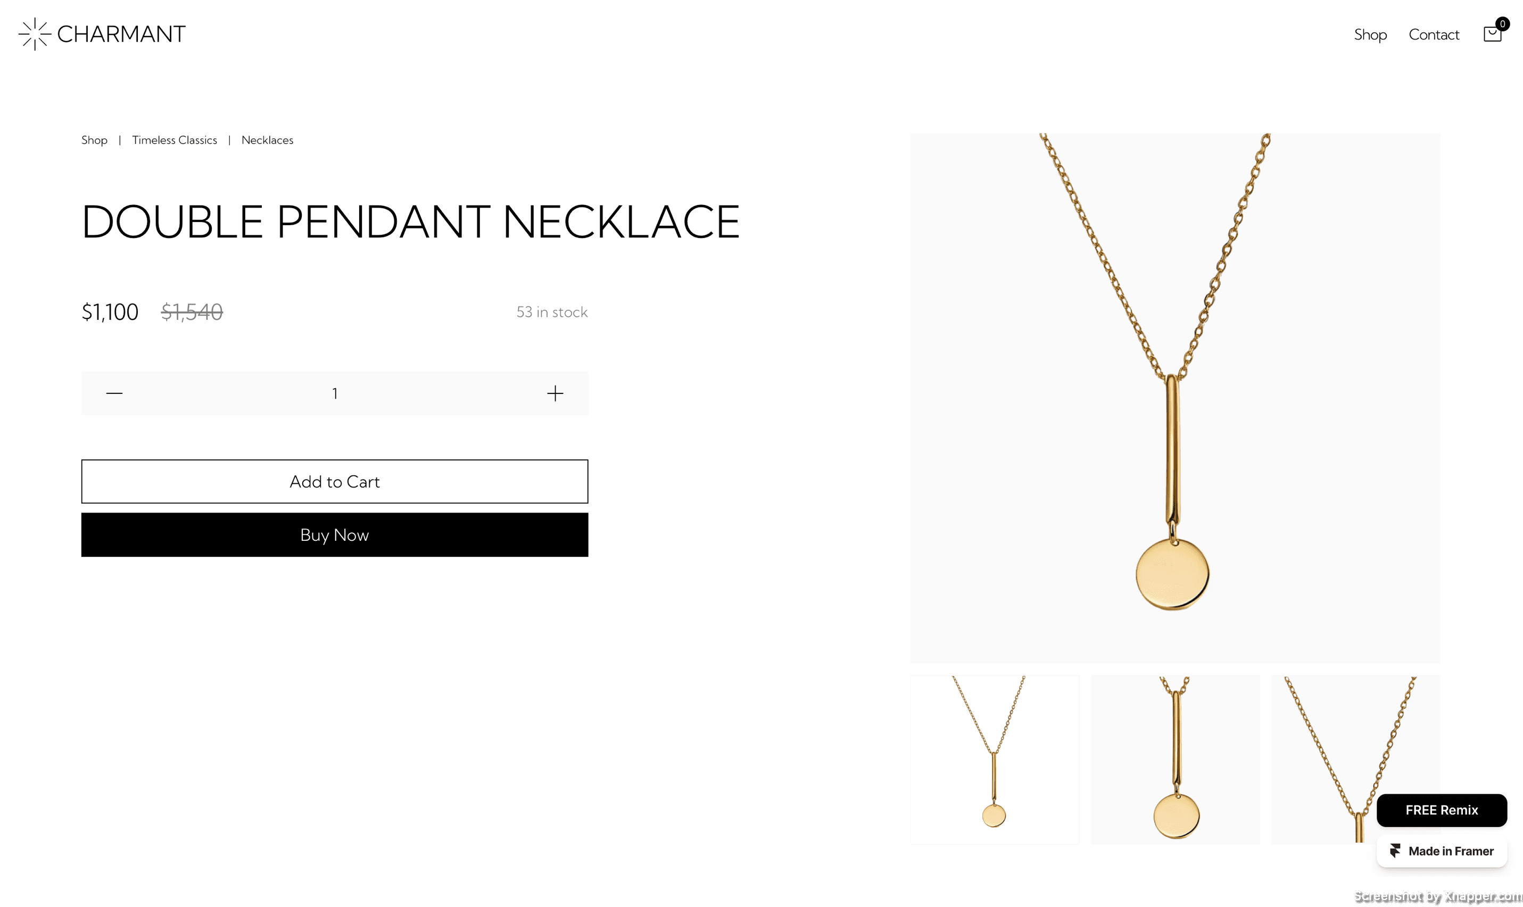Open the Contact nav menu item

pos(1433,35)
